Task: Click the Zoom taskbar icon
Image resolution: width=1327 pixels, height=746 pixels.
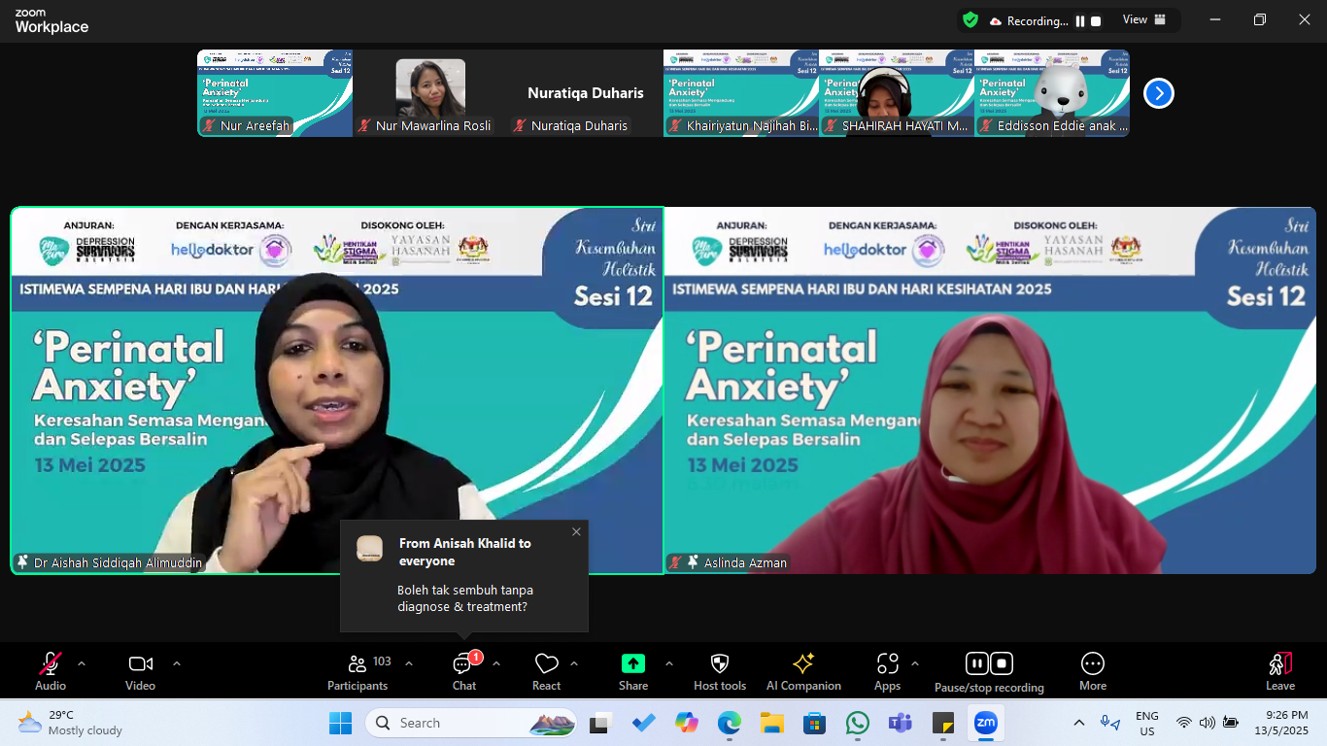Action: click(x=986, y=723)
